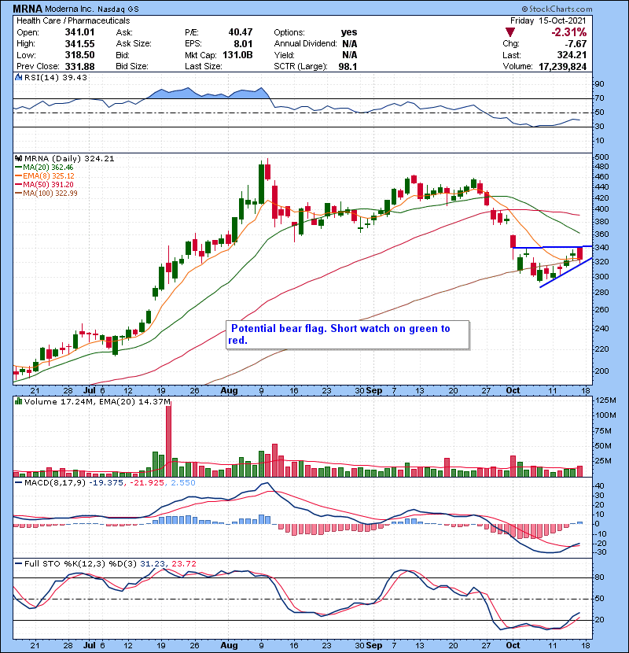
Task: Select the 'Health Care / Pharmaceuticals' sector text
Action: click(73, 20)
